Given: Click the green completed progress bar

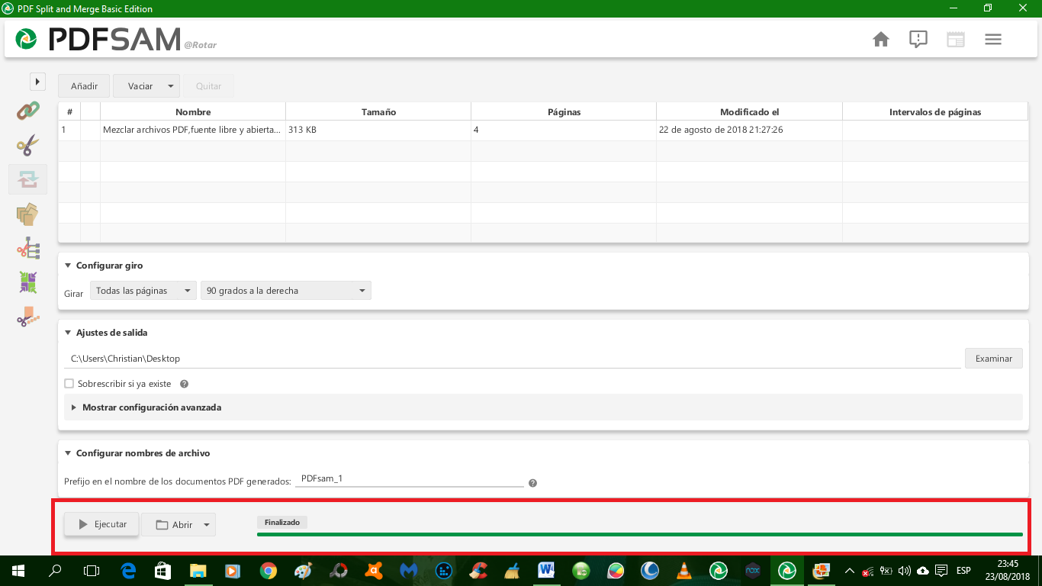Looking at the screenshot, I should pos(640,534).
